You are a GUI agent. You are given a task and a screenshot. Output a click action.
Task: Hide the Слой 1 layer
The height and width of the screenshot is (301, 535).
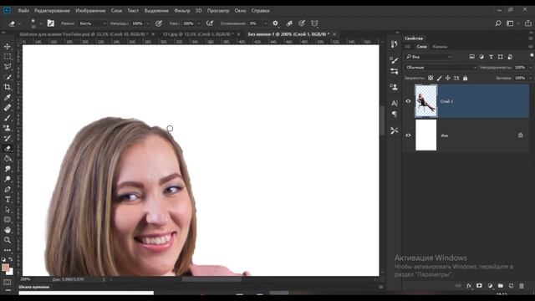pos(408,101)
